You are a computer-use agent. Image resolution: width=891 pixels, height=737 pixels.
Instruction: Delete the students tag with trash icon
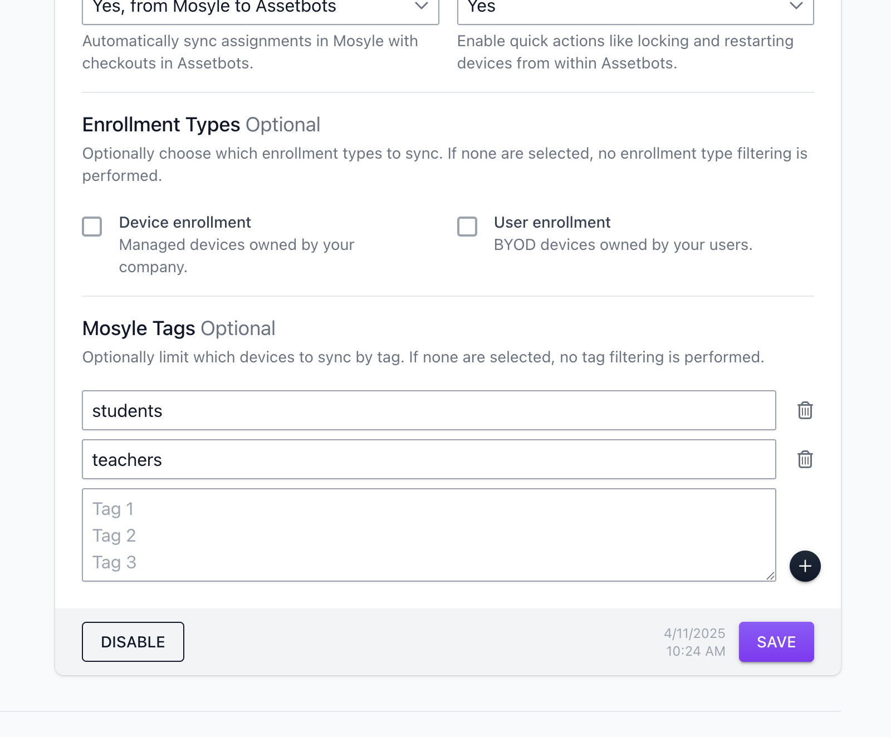point(805,410)
